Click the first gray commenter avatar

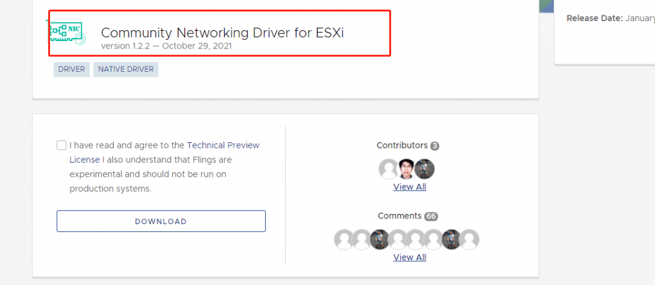point(344,240)
